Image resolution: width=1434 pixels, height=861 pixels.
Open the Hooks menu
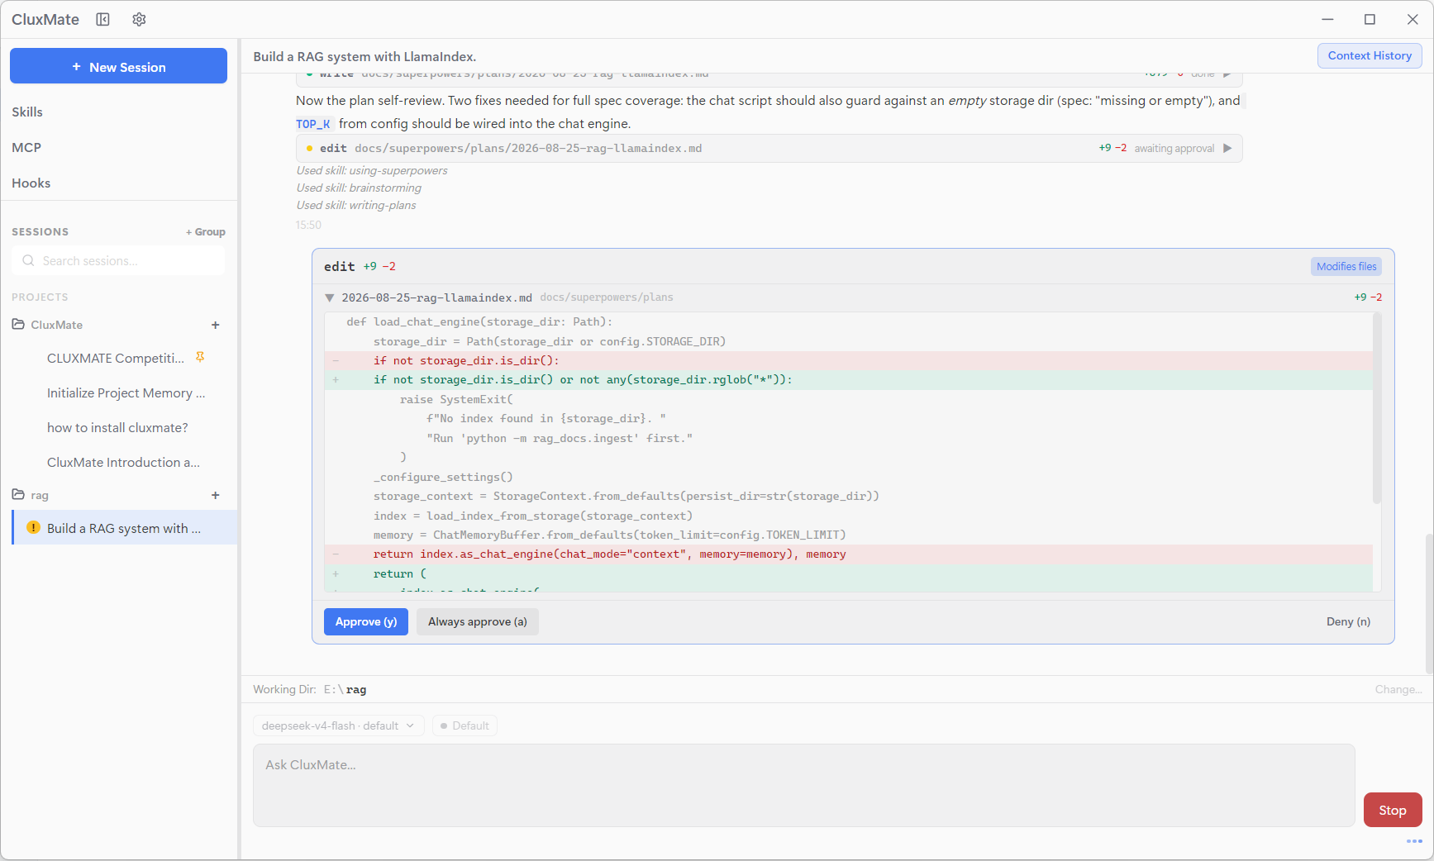click(31, 183)
